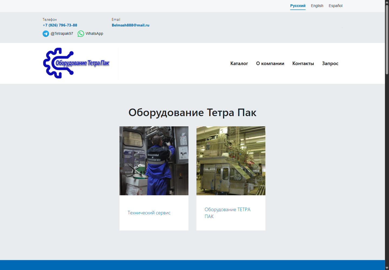Call the phone number +7 (926) 796-73-88
The image size is (389, 270).
click(60, 25)
